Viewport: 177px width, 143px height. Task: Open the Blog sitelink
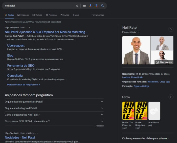pyautogui.click(x=10, y=56)
